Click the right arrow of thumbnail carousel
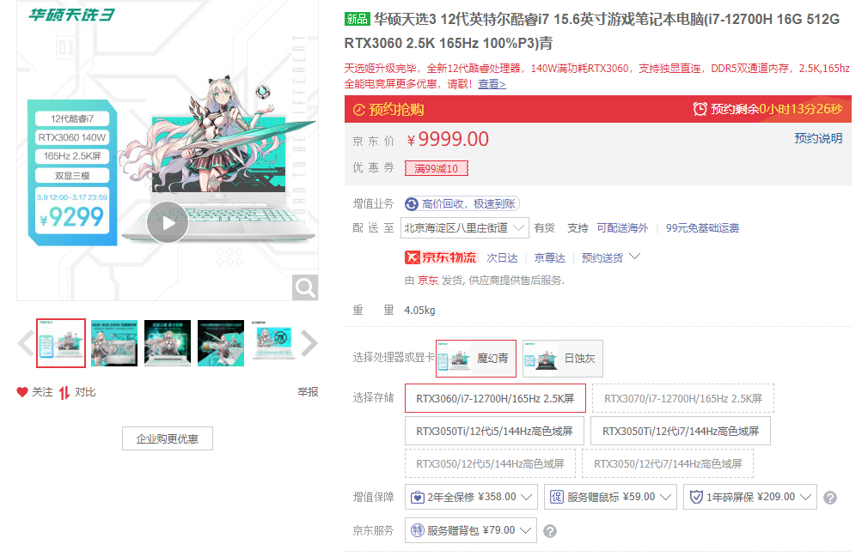Viewport: 868px width, 556px height. tap(309, 344)
